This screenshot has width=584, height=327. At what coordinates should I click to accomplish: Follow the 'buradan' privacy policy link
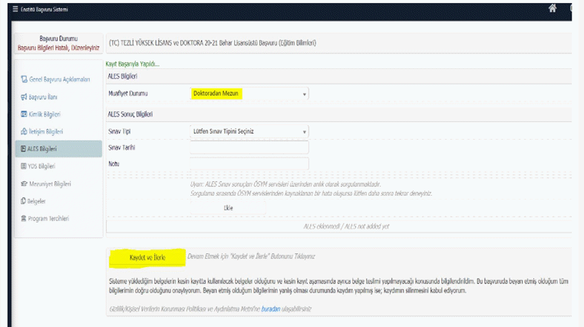(271, 309)
